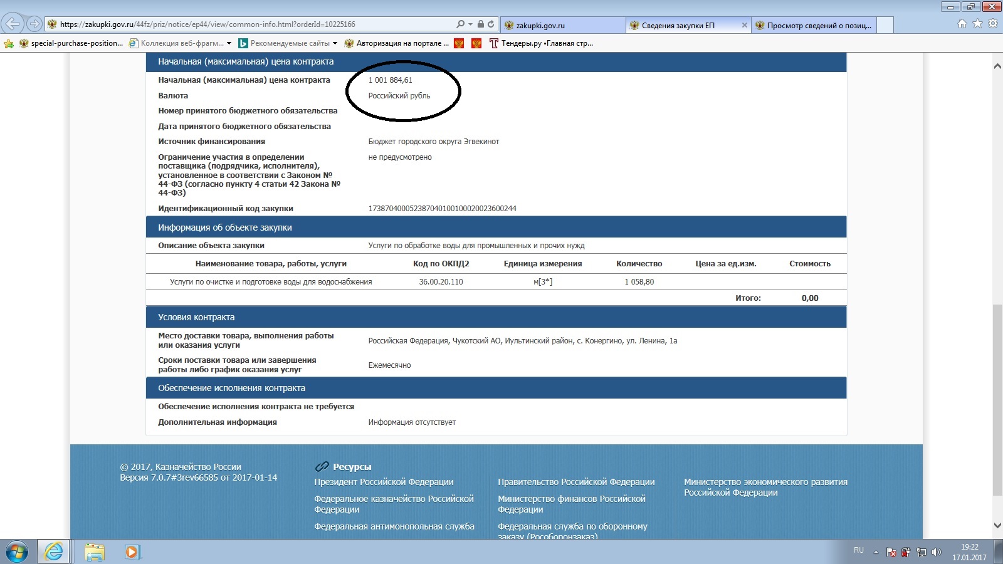Open Федеральная антимонопольная служба link
This screenshot has width=1003, height=564.
[394, 526]
